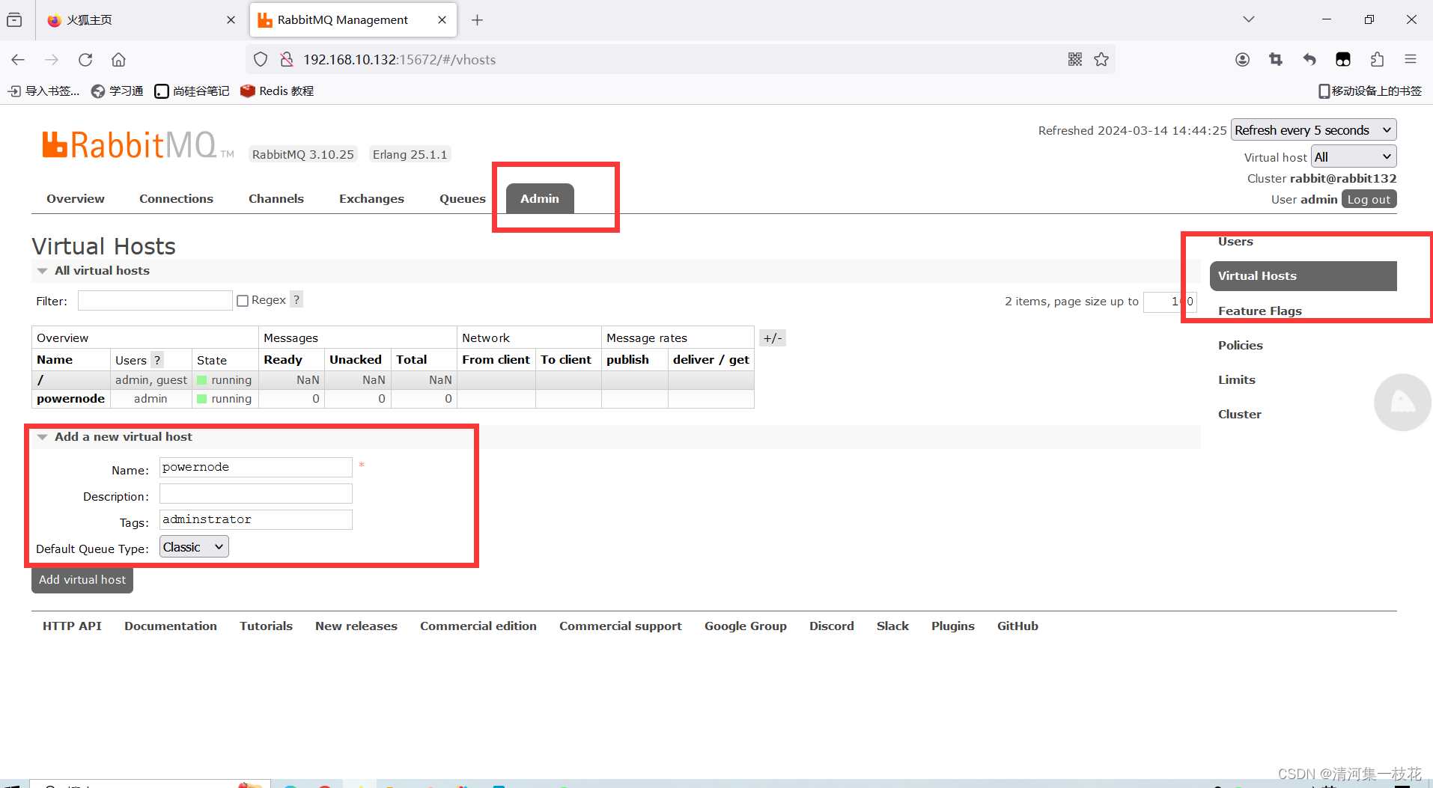Open Feature Flags in the sidebar
The width and height of the screenshot is (1433, 788).
tap(1260, 311)
